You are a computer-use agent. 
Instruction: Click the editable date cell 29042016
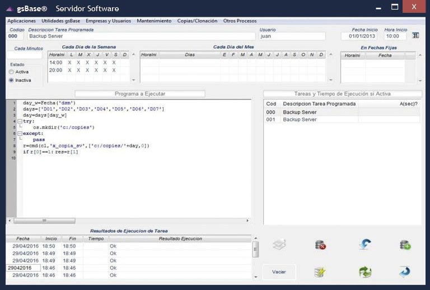(x=24, y=268)
